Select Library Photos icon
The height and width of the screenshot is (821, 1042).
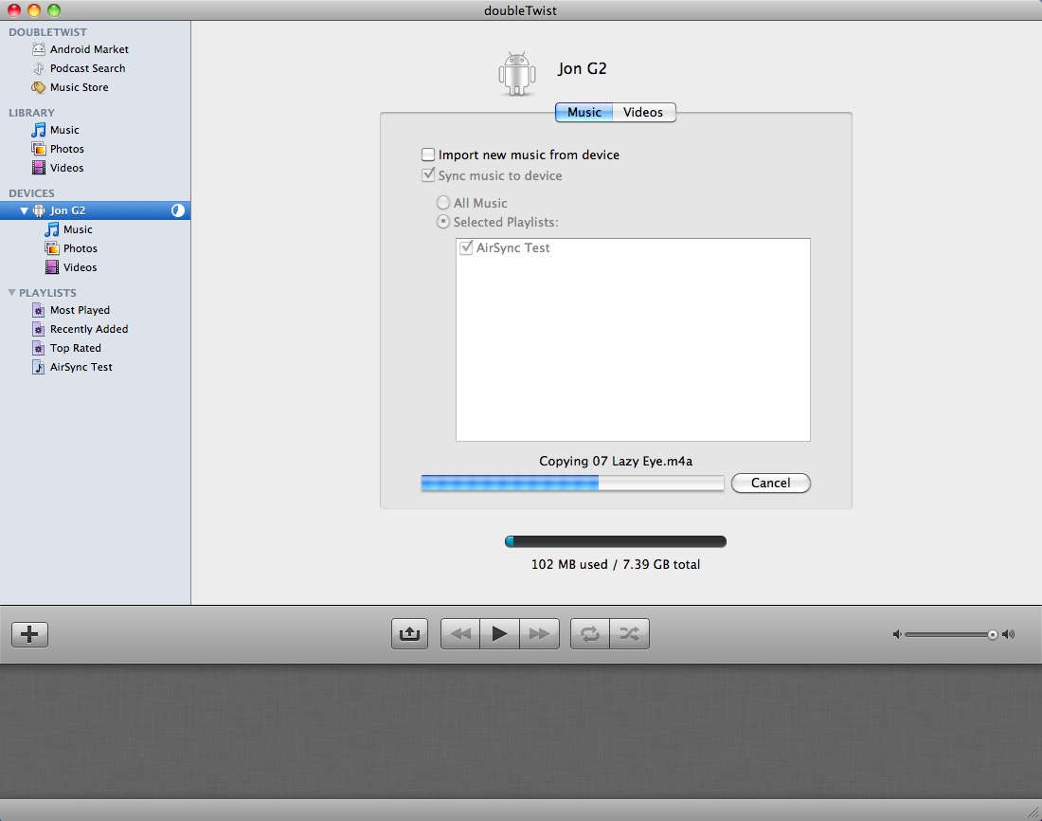[39, 148]
